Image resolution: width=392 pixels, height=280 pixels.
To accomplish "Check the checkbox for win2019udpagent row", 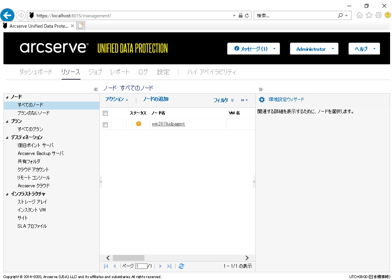I will [x=105, y=125].
